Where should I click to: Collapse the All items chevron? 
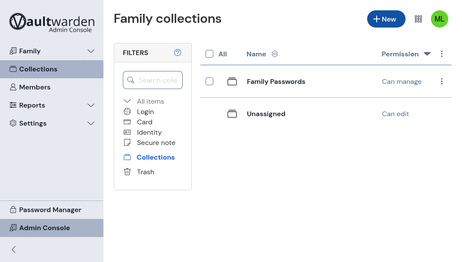127,101
